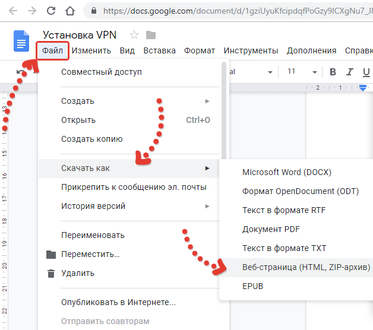Click the document title Установка VPN
This screenshot has height=330, width=373.
tap(80, 35)
